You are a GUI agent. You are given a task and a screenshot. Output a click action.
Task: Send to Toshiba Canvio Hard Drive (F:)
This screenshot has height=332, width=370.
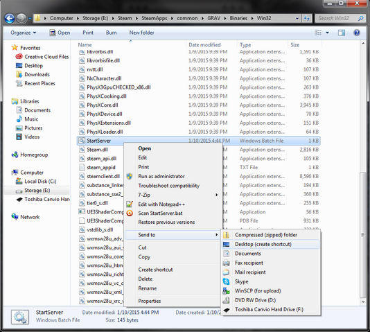pyautogui.click(x=270, y=309)
